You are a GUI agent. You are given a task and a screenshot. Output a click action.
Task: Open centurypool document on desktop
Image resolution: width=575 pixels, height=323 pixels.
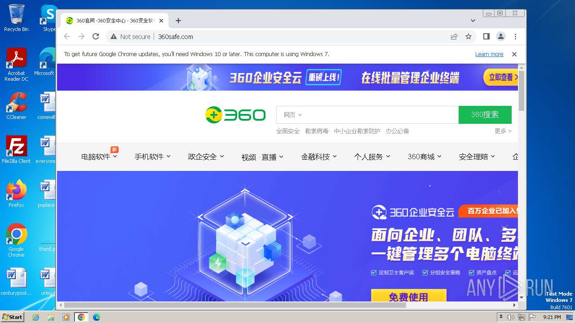coord(16,282)
